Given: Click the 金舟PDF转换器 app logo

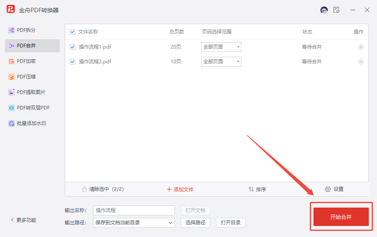Looking at the screenshot, I should 11,9.
